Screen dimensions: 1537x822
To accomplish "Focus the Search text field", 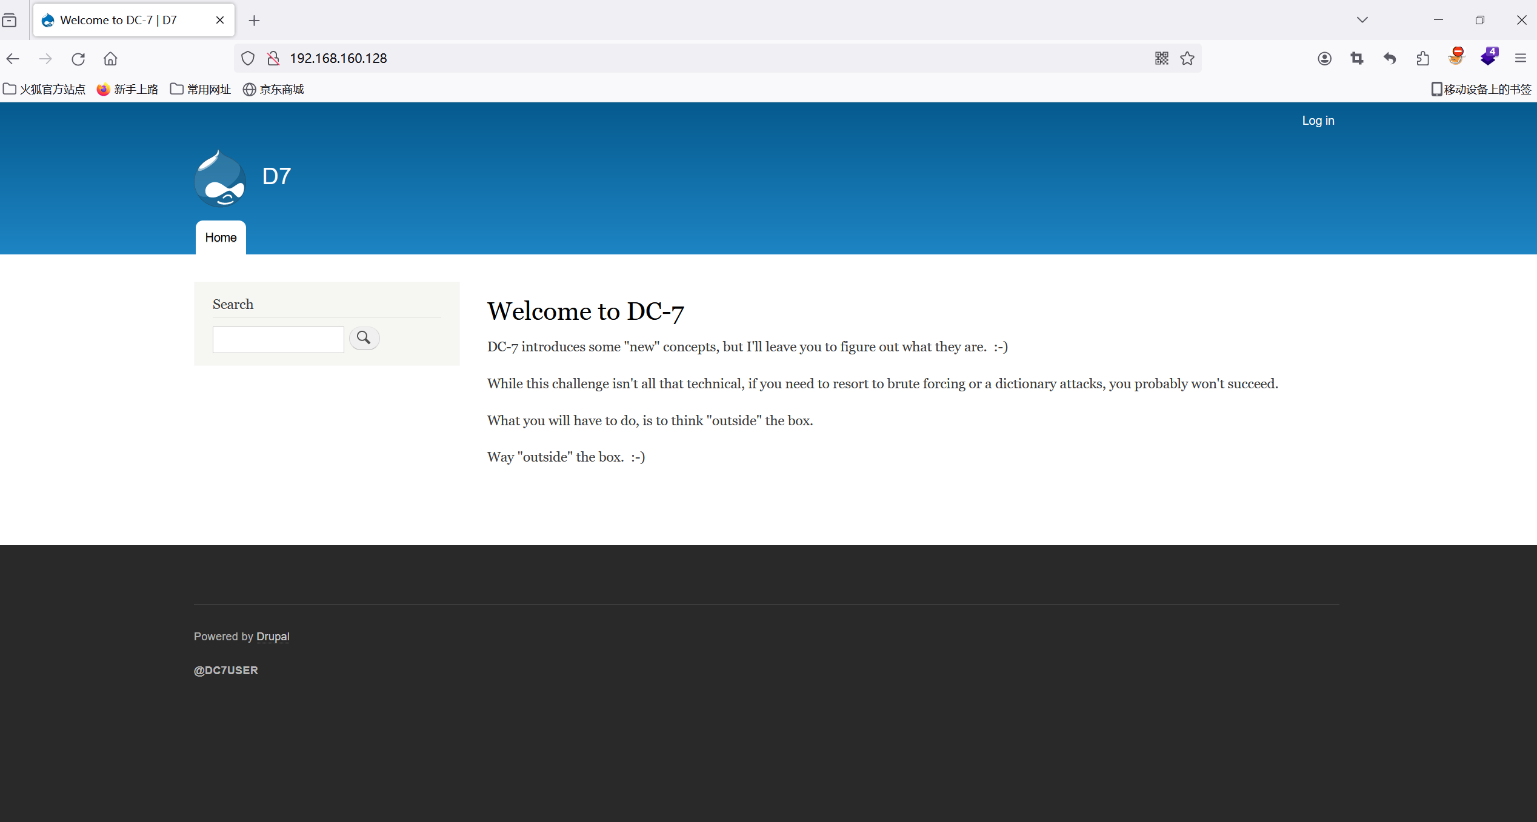I will tap(278, 339).
